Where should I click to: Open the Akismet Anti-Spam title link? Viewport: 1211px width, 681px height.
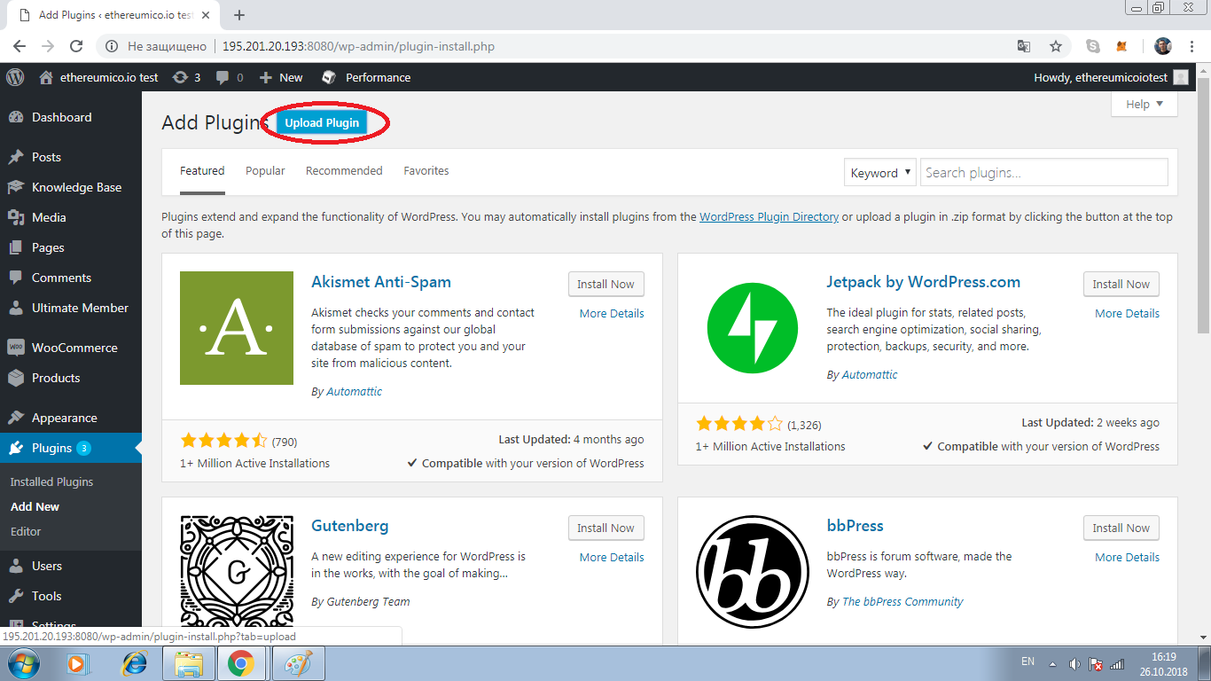[x=381, y=282]
